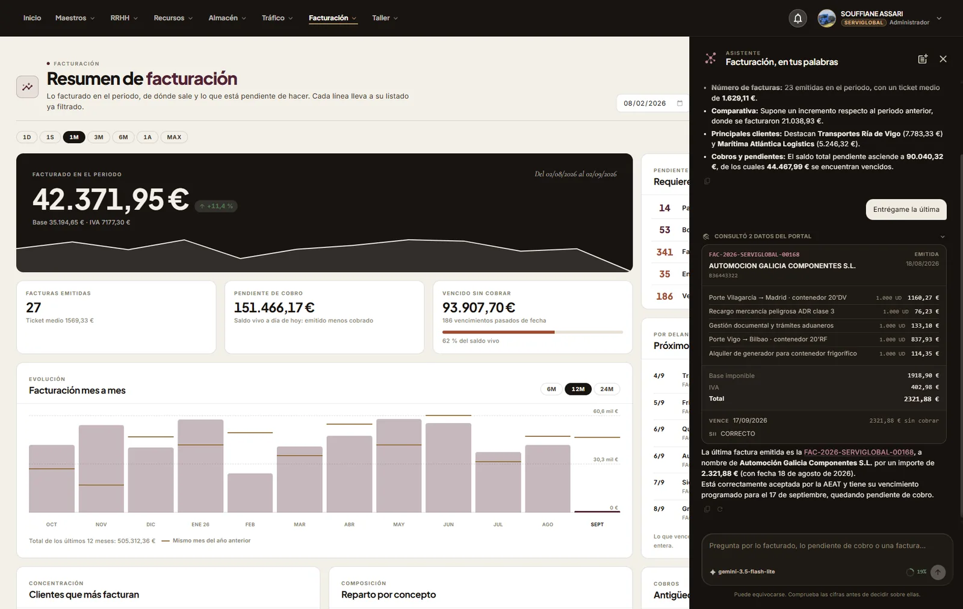Click the assistant sparkle logo icon
This screenshot has width=963, height=609.
click(x=711, y=58)
